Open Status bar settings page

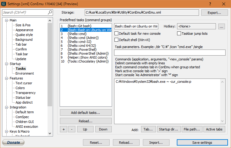coord(23,98)
